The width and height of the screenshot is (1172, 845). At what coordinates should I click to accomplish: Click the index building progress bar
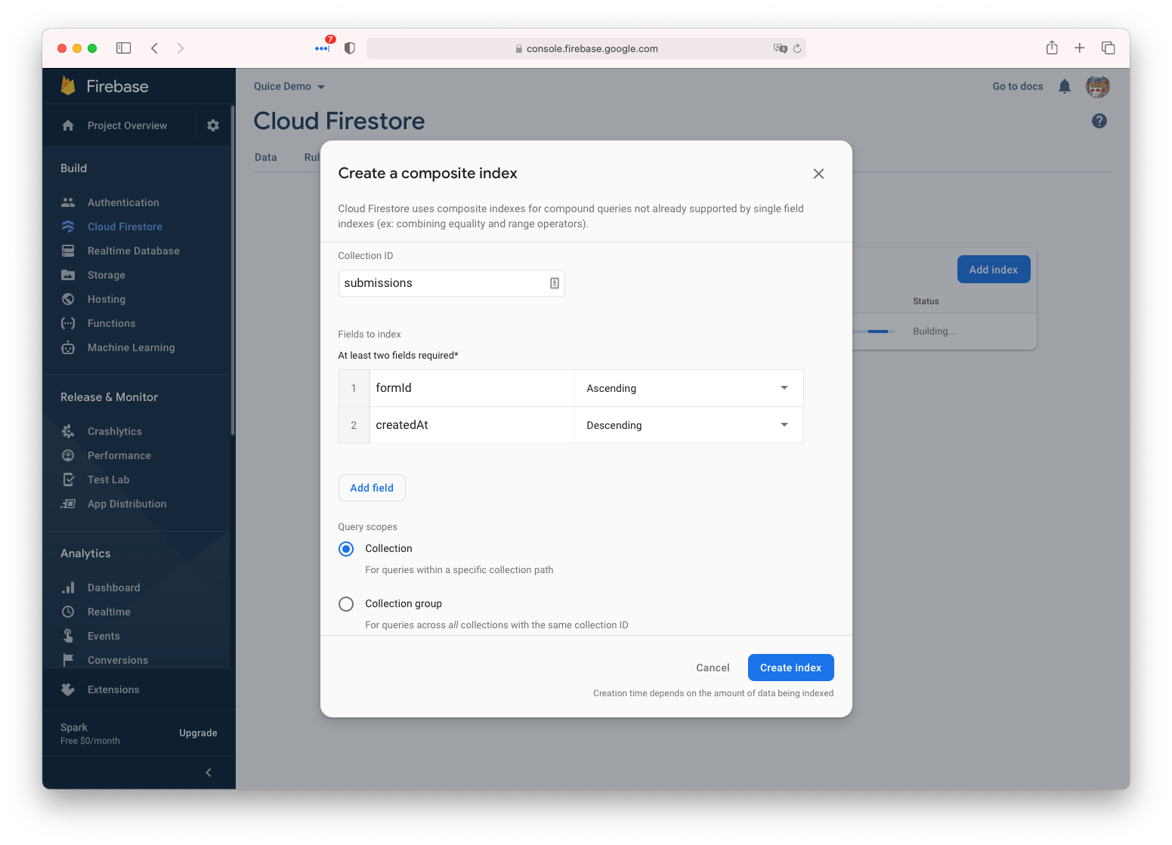[874, 332]
